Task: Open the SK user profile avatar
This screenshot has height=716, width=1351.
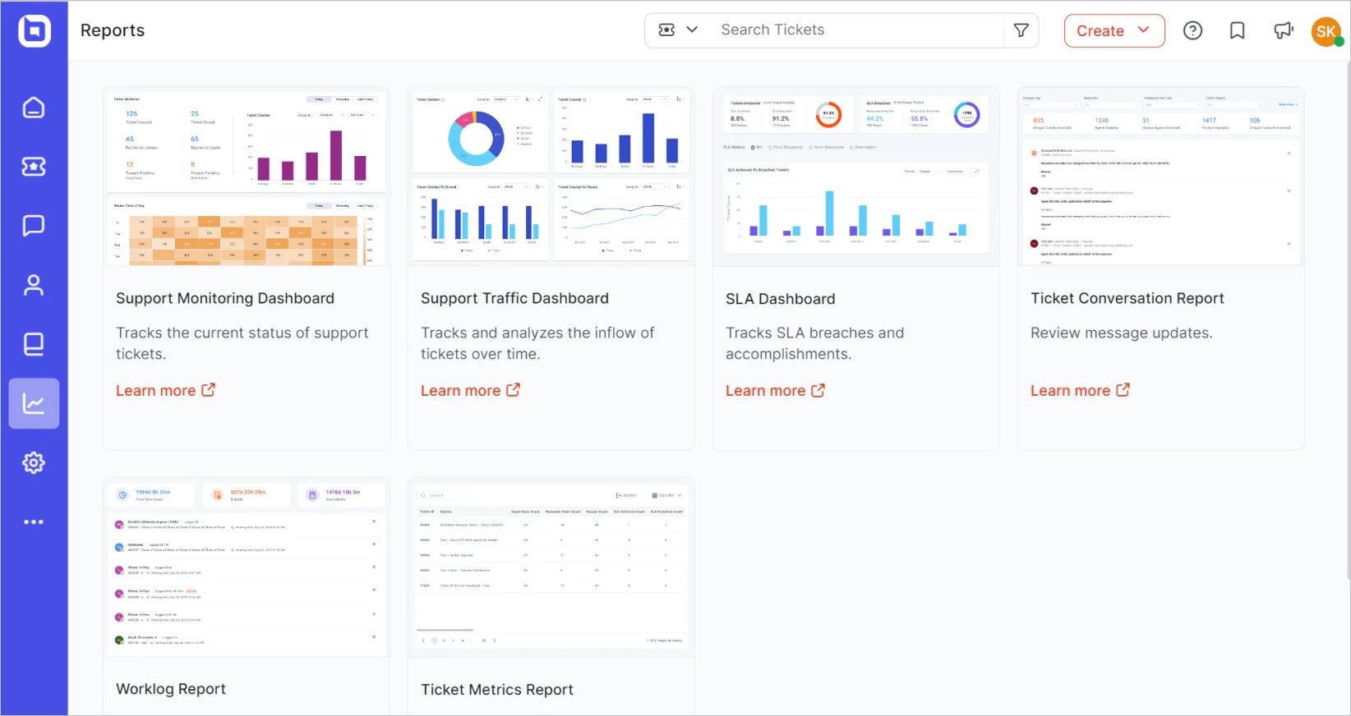Action: (1326, 32)
